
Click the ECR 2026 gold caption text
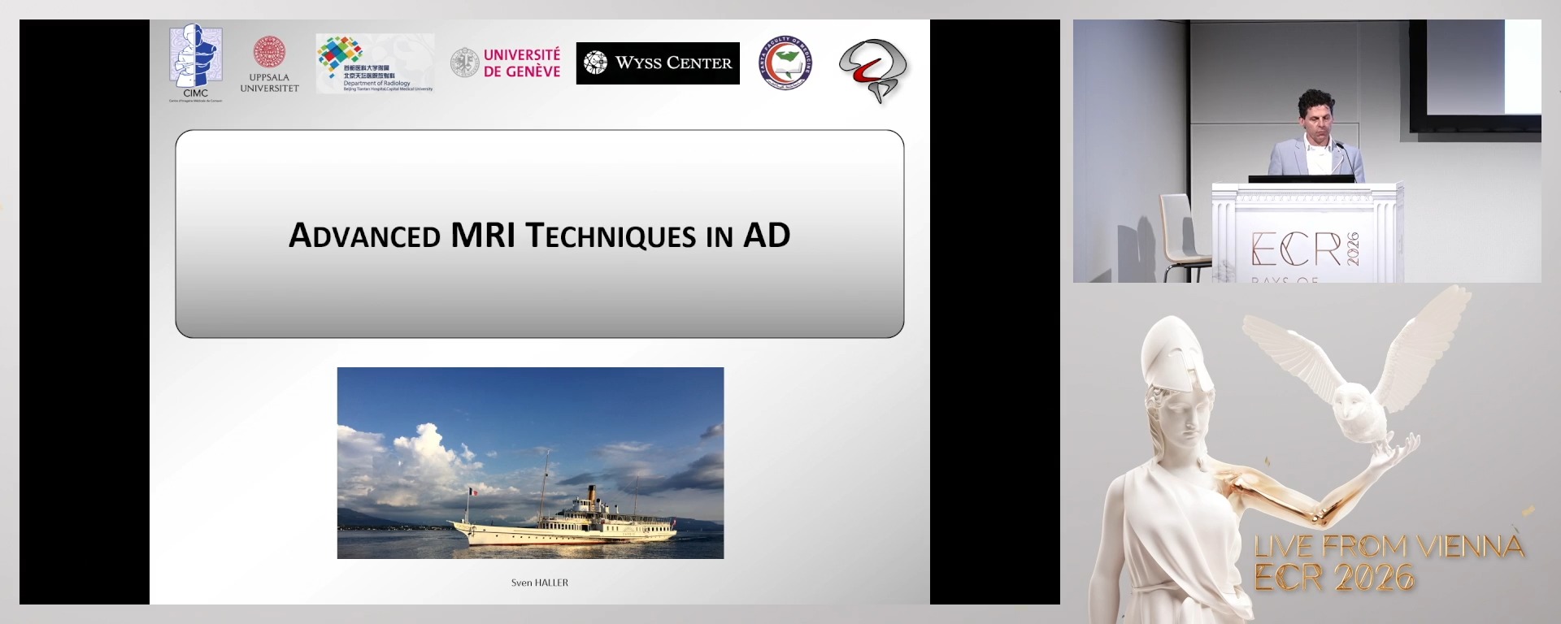coord(1333,578)
